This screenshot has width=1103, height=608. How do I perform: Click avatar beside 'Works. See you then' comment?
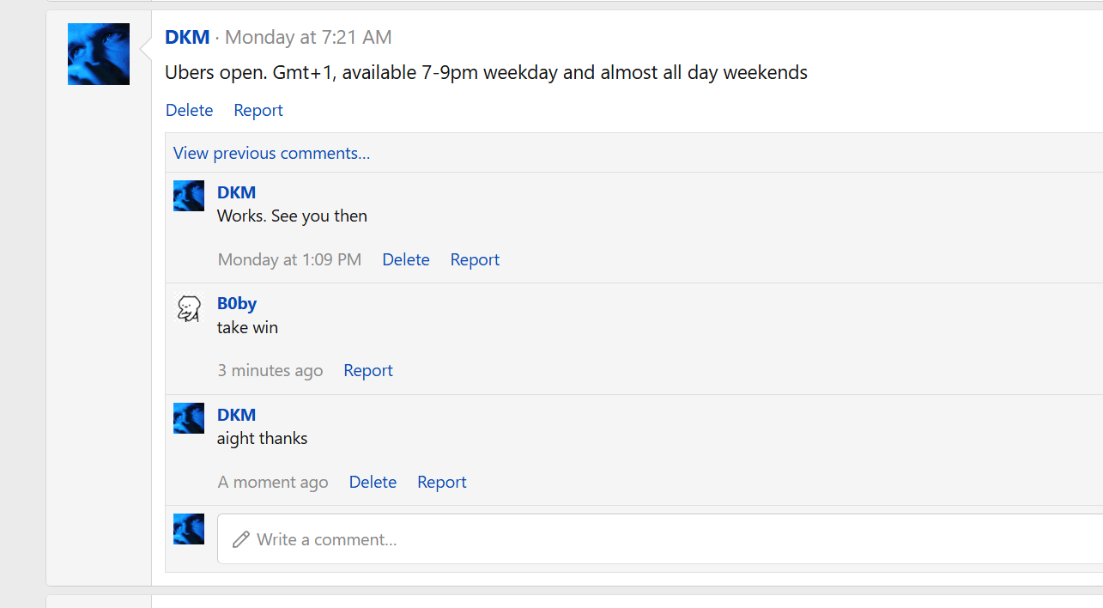point(189,196)
